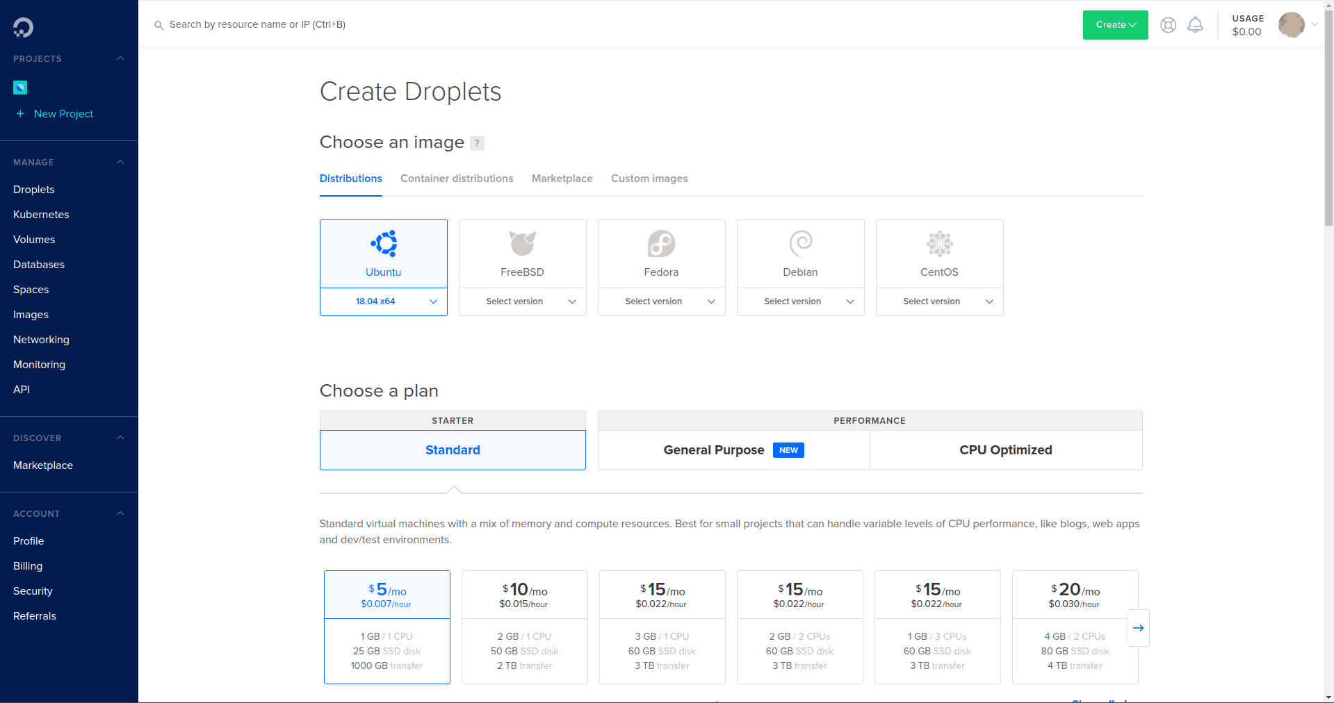Choose the $10/mo plan
Screen dimensions: 1334x703
tap(525, 627)
